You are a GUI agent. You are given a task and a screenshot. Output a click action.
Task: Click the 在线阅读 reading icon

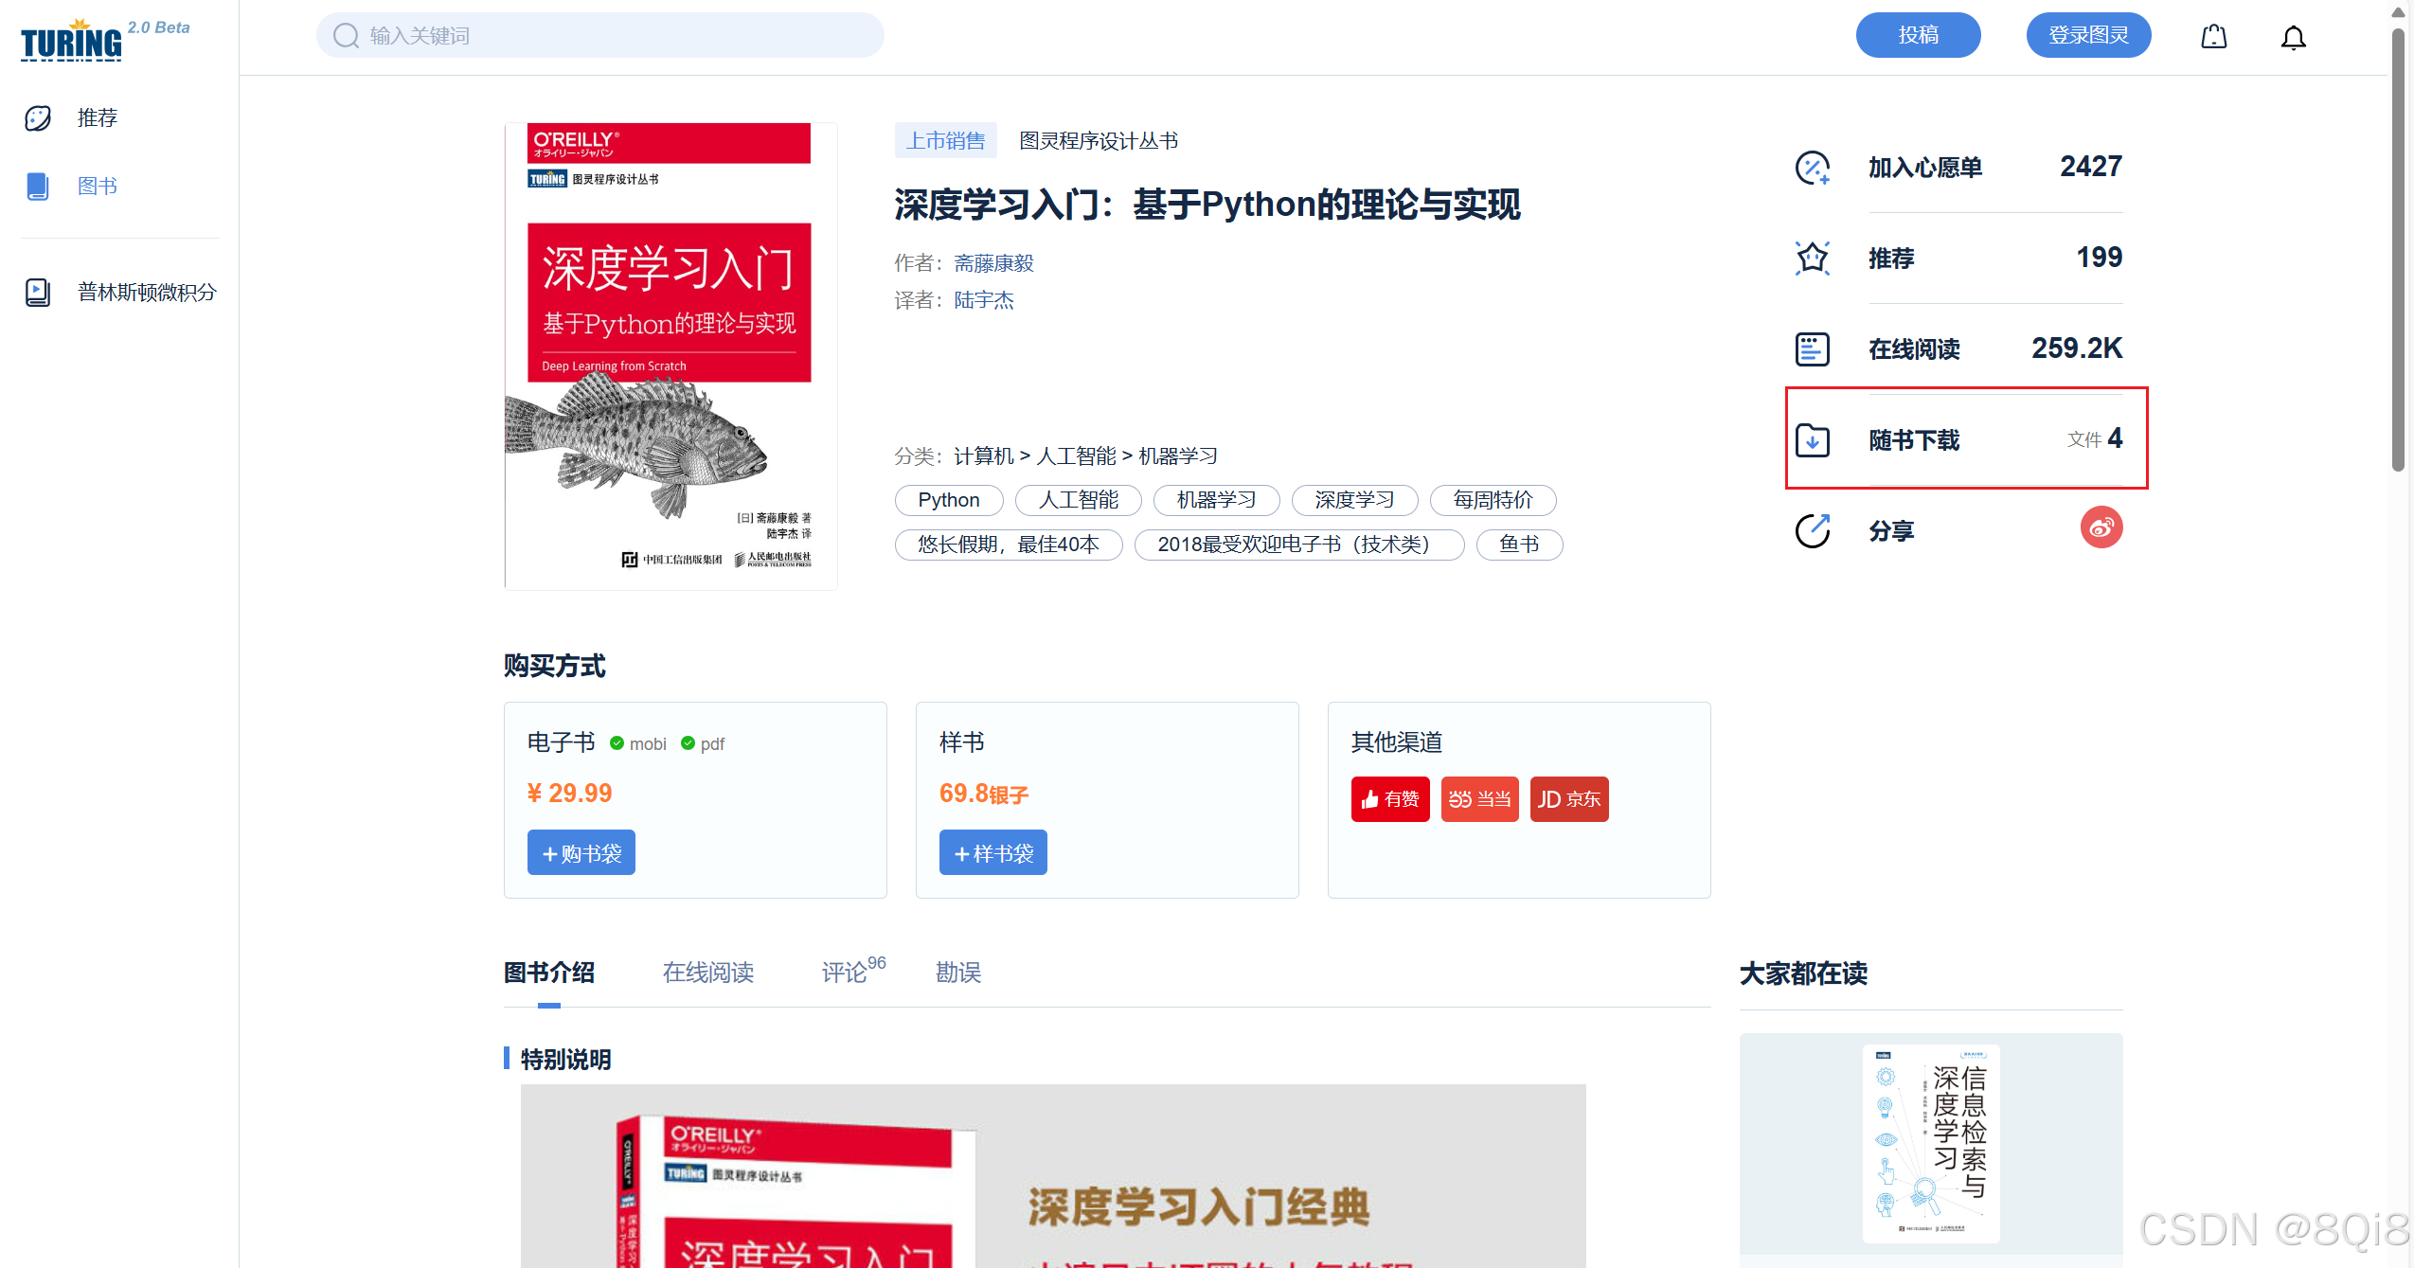tap(1813, 349)
